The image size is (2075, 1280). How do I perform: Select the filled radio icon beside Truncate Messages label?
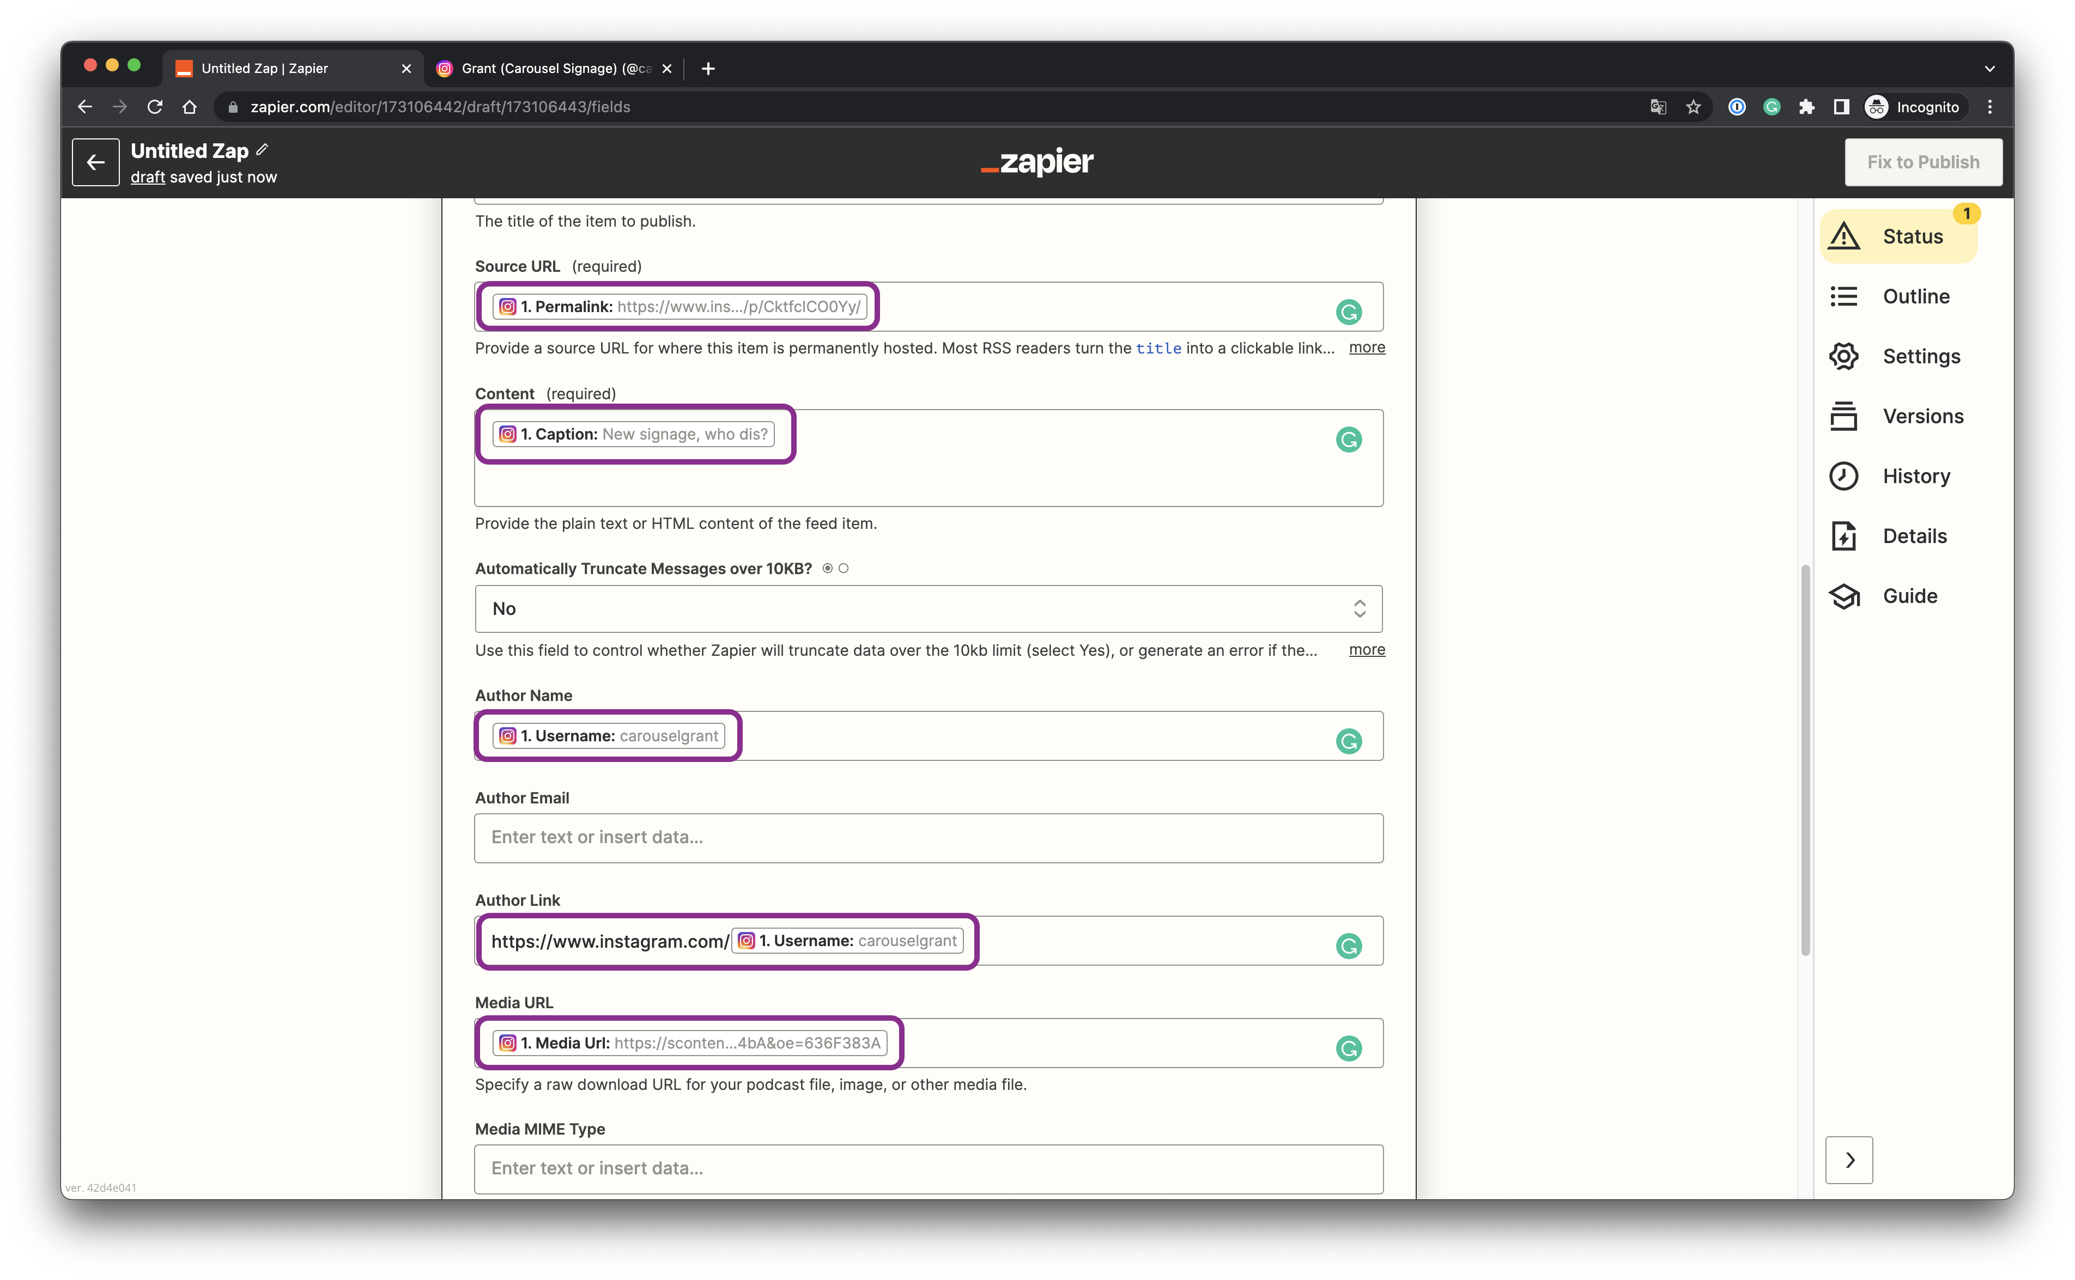828,568
